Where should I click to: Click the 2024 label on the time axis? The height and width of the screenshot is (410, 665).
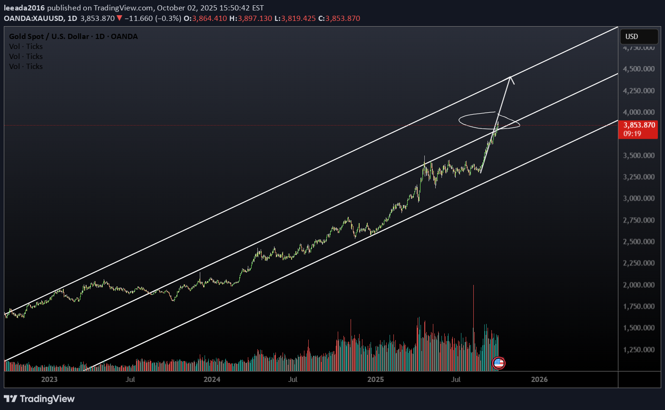(212, 380)
